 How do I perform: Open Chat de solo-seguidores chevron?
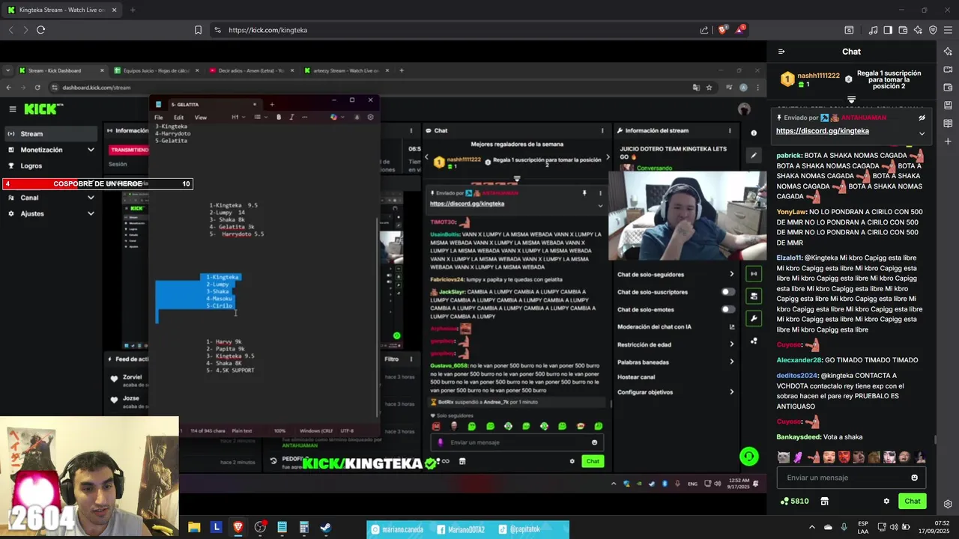731,274
